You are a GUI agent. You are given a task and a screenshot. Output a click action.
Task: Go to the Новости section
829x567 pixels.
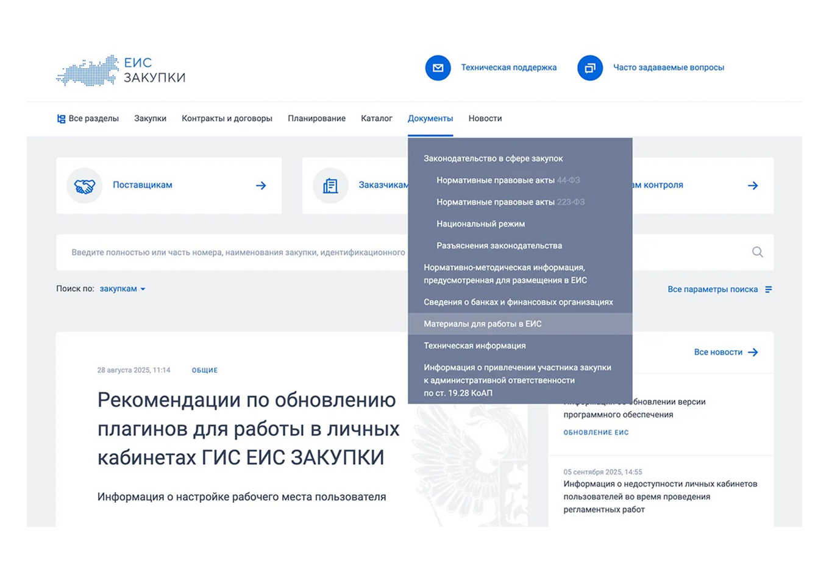point(485,119)
